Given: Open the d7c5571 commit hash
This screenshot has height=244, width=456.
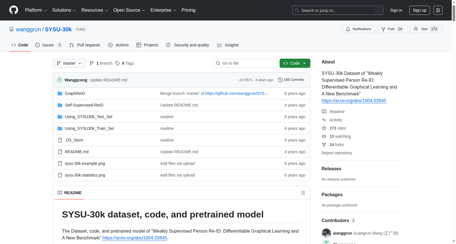Looking at the screenshot, I should tap(246, 80).
